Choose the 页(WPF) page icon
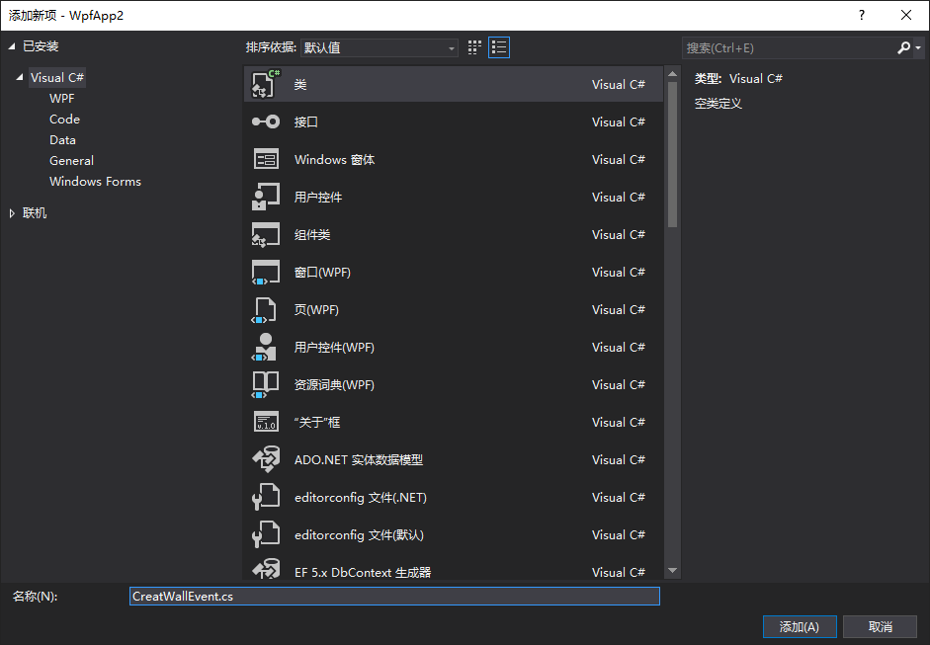The height and width of the screenshot is (645, 930). click(x=265, y=309)
